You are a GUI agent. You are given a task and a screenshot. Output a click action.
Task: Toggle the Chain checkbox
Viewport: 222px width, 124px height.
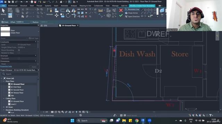[x=2, y=22]
